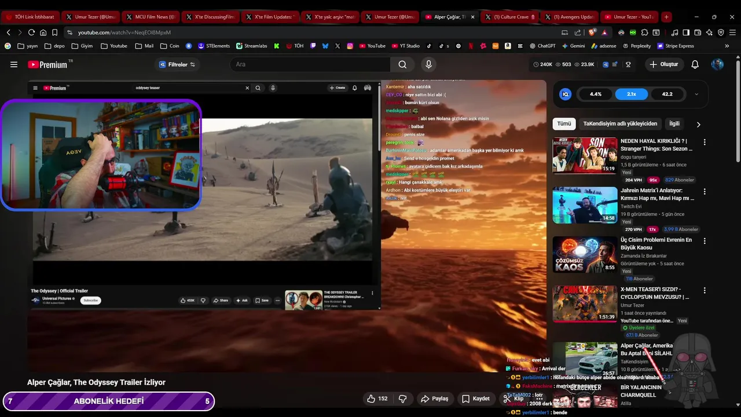Viewport: 741px width, 417px height.
Task: Open the Stranger Things Son Sezon thumbnail
Action: 585,155
